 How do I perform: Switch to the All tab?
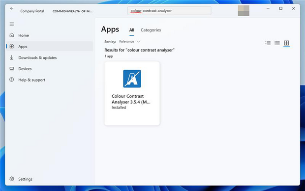click(x=132, y=30)
